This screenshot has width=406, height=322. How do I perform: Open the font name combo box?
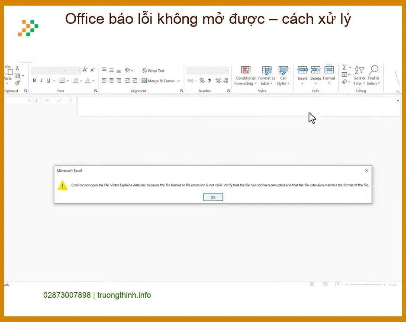[x=48, y=71]
